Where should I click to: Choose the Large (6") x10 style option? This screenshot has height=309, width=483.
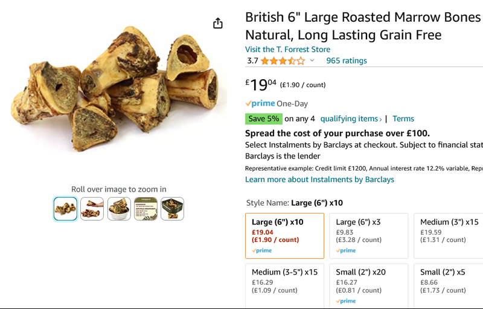[x=284, y=235]
